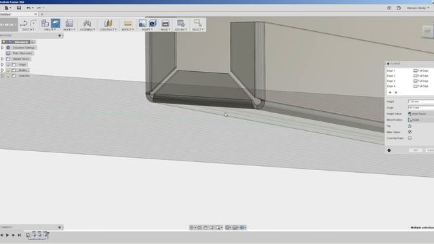This screenshot has height=244, width=434.
Task: Click the Make 3D print icon
Action: (x=165, y=23)
